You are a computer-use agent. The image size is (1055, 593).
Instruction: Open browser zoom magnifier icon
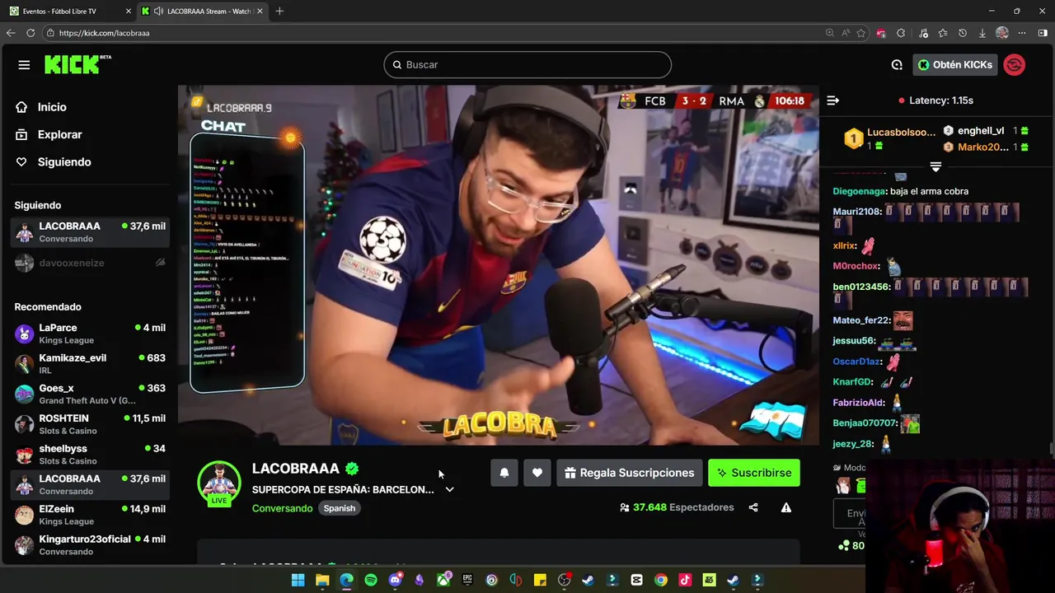point(829,33)
